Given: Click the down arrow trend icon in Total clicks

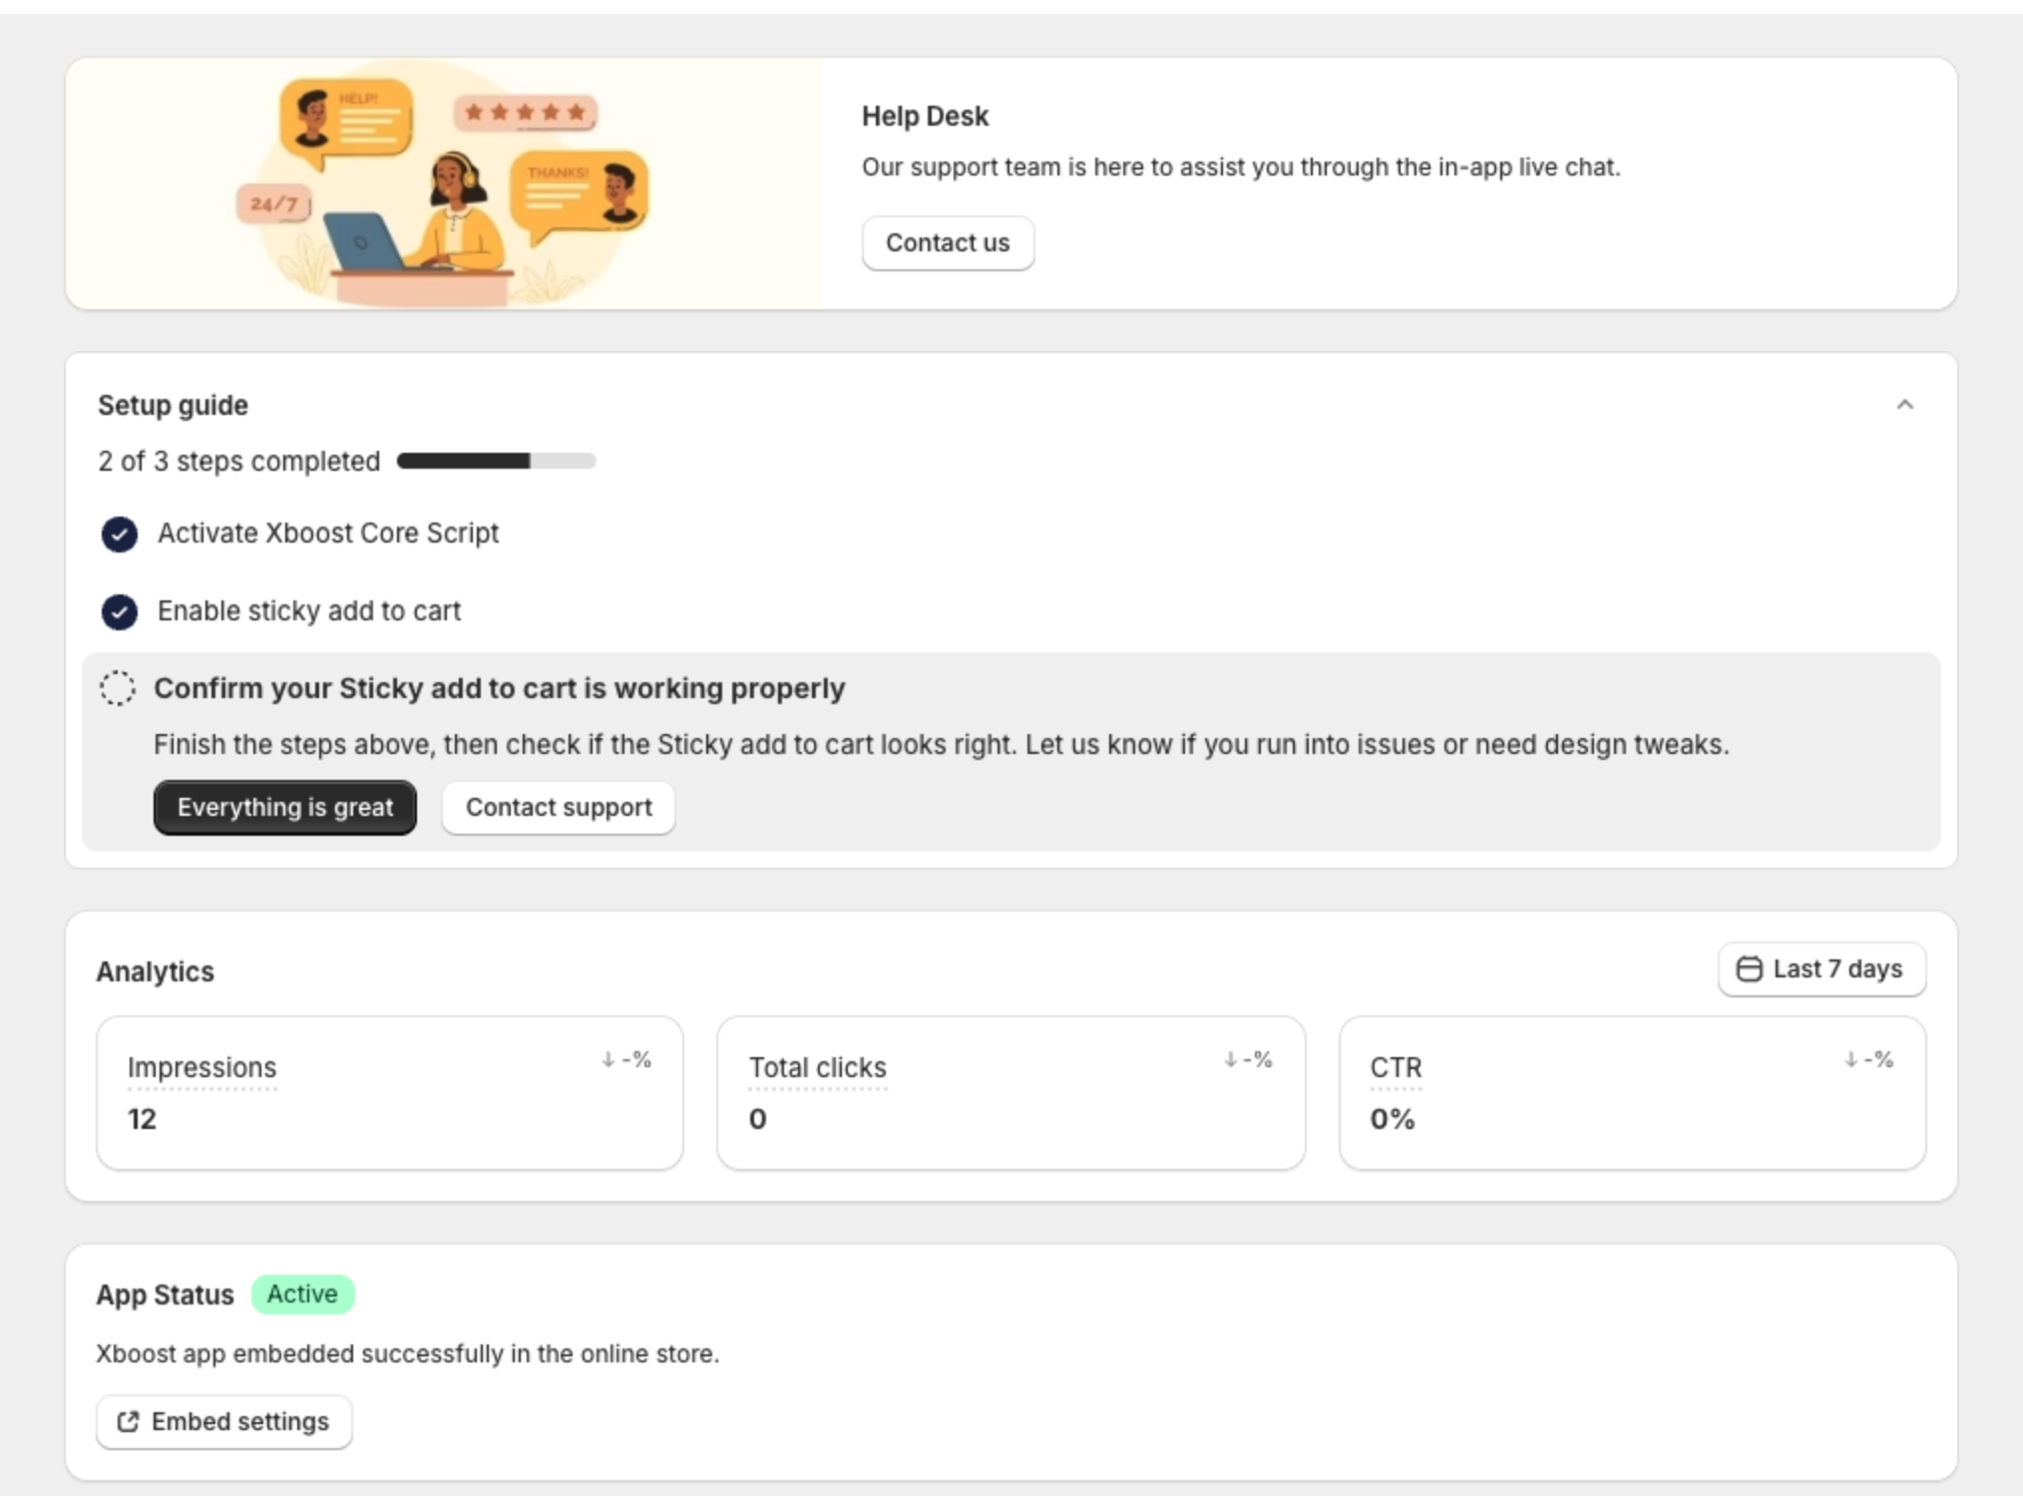Looking at the screenshot, I should coord(1230,1059).
